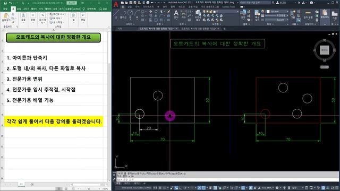Open the annotation scale 1:1/100% dropdown

(x=268, y=188)
